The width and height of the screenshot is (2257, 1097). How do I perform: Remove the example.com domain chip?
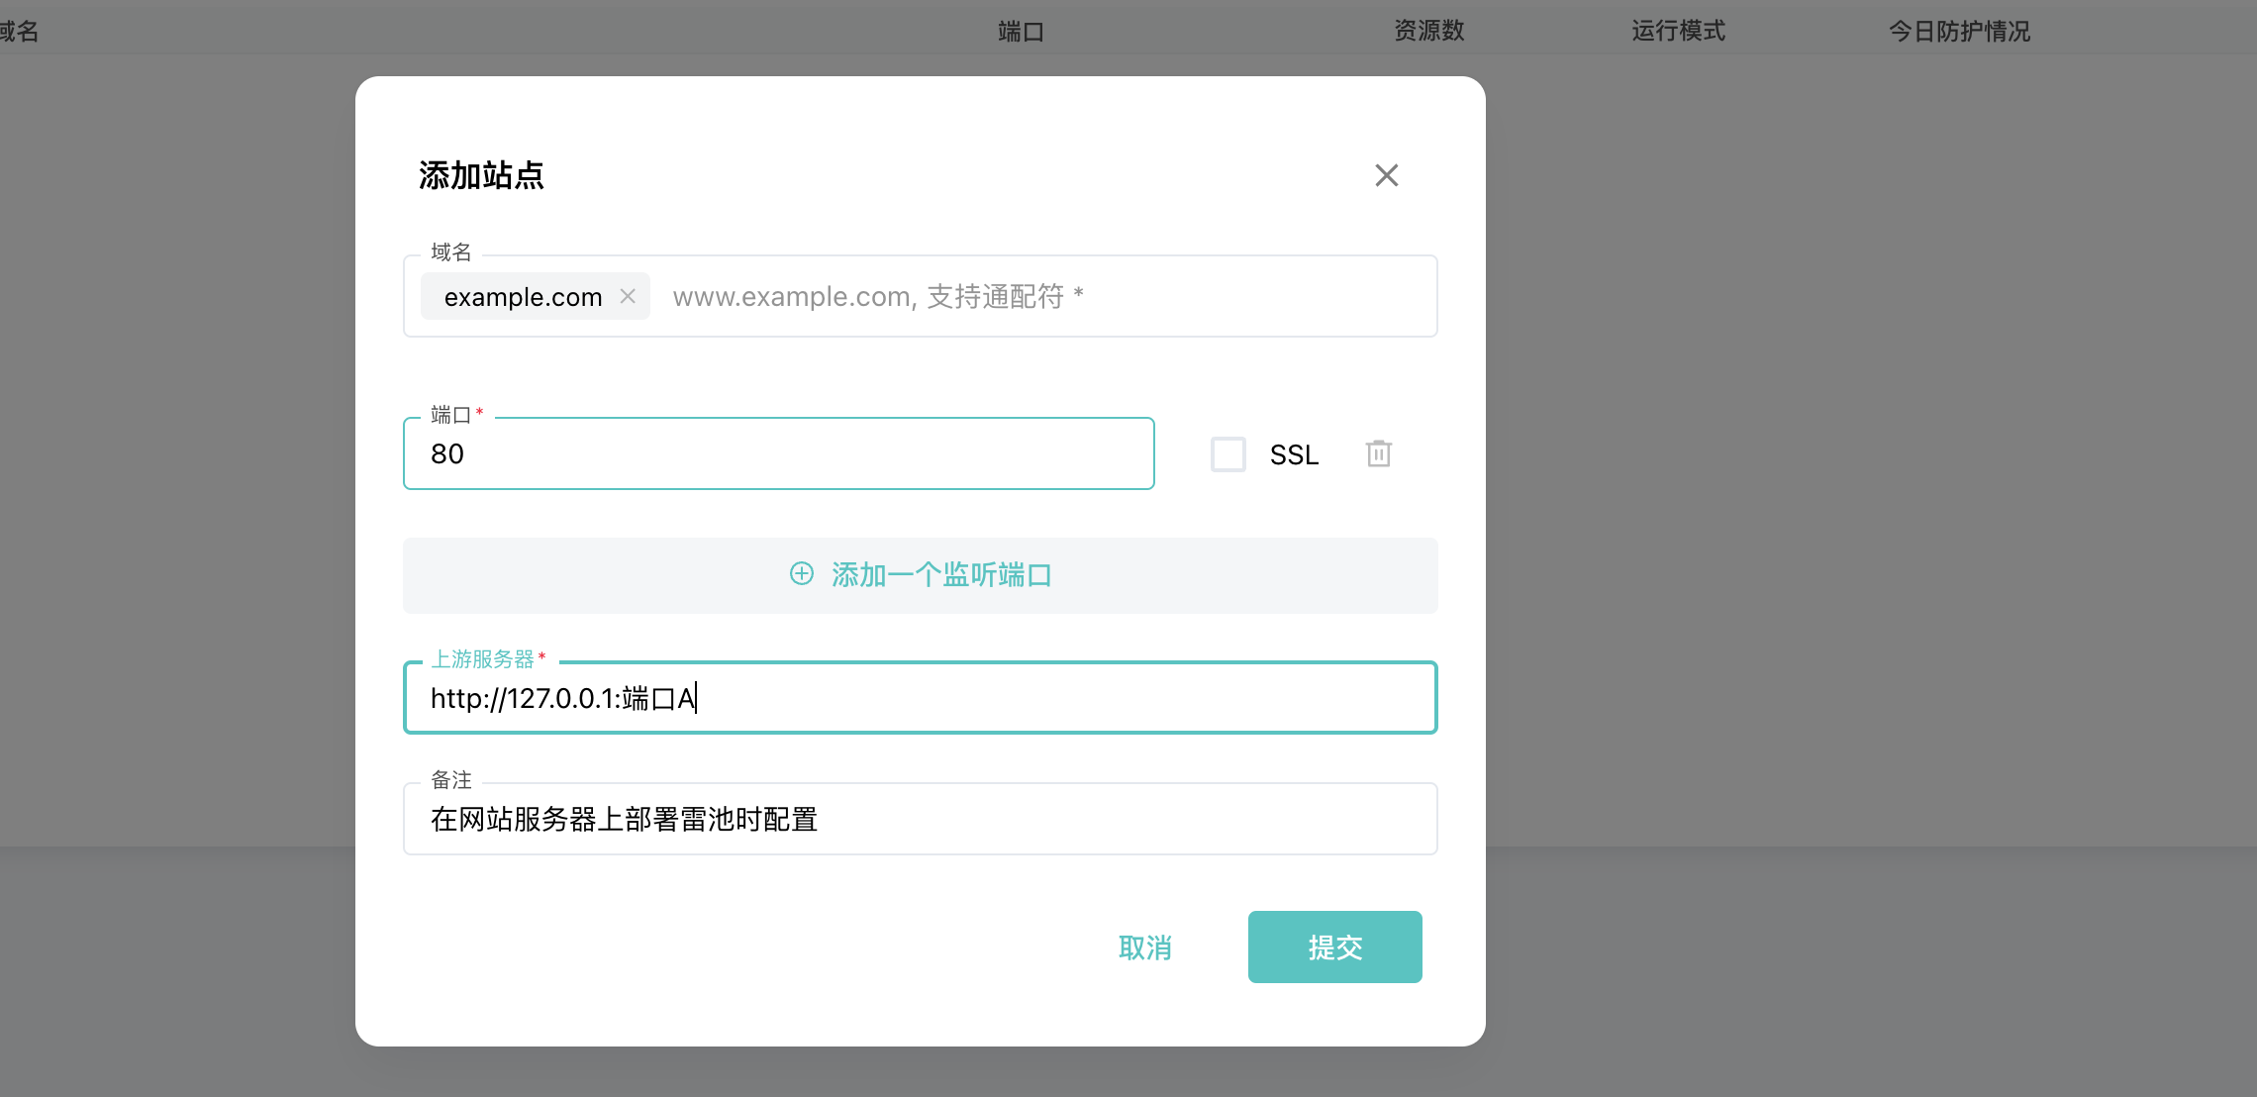click(628, 296)
